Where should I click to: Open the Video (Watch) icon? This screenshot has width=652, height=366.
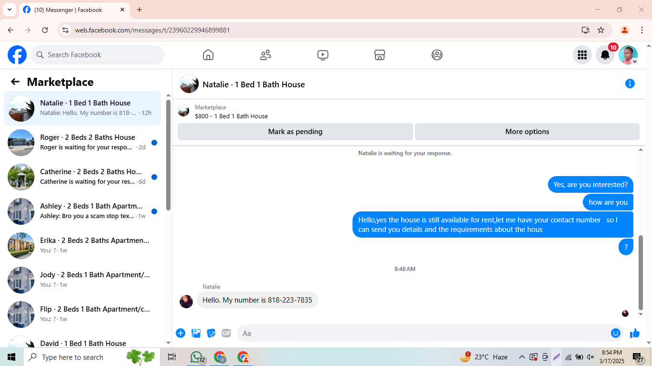(x=323, y=55)
